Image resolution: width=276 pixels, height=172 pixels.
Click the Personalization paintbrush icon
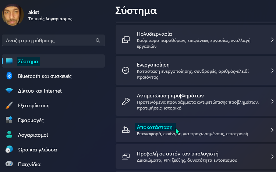pos(10,106)
